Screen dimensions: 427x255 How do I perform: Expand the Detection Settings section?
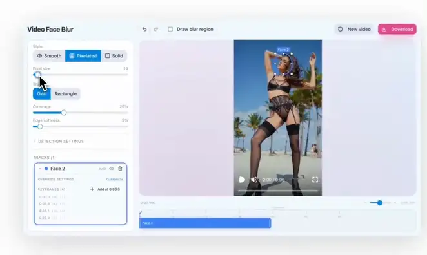(x=59, y=142)
